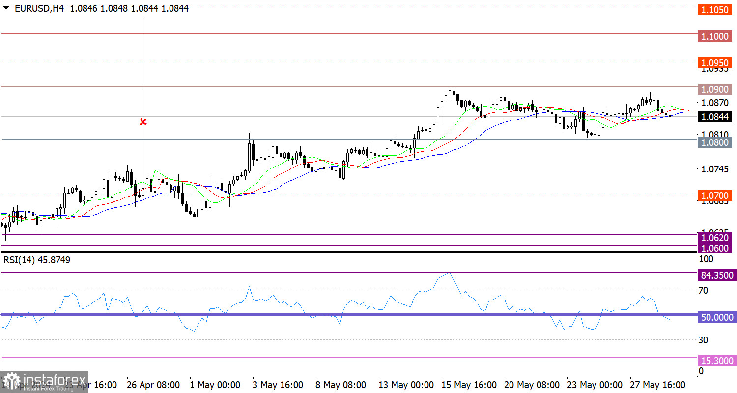Open the chart menu triangle beside EURUSD,H4
Screen dimensions: 737x393
pyautogui.click(x=6, y=8)
